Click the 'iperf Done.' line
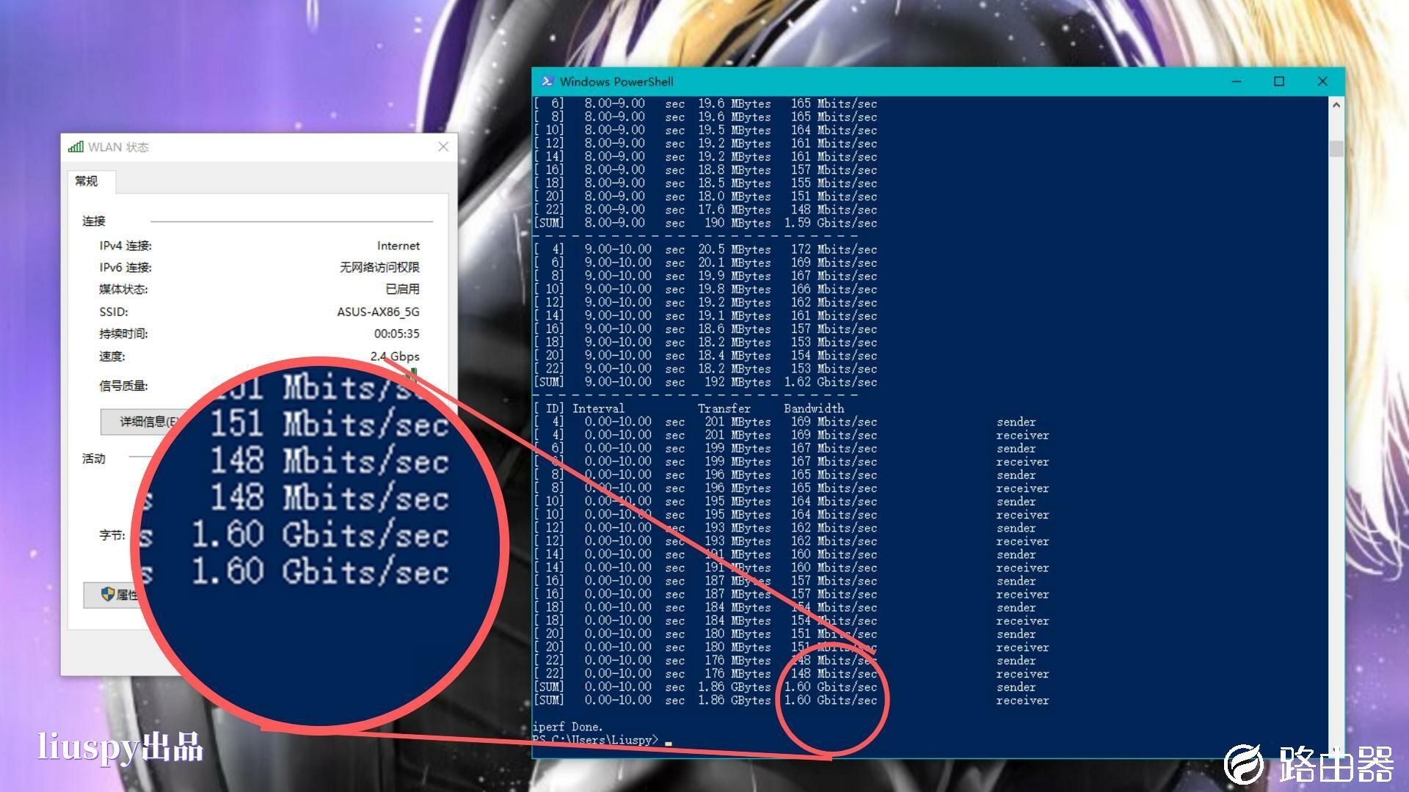This screenshot has height=792, width=1409. 567,727
